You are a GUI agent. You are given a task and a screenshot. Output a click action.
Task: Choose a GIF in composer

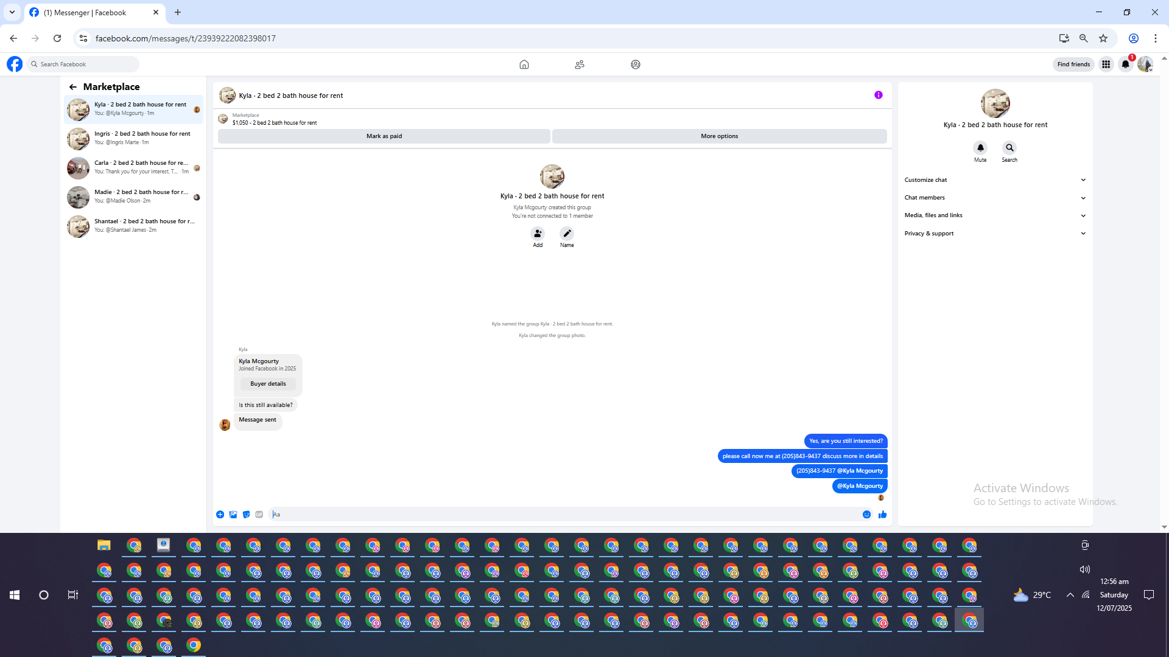259,515
